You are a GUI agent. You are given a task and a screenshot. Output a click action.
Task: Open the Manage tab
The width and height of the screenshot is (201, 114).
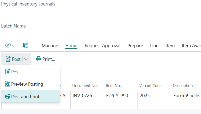50,46
